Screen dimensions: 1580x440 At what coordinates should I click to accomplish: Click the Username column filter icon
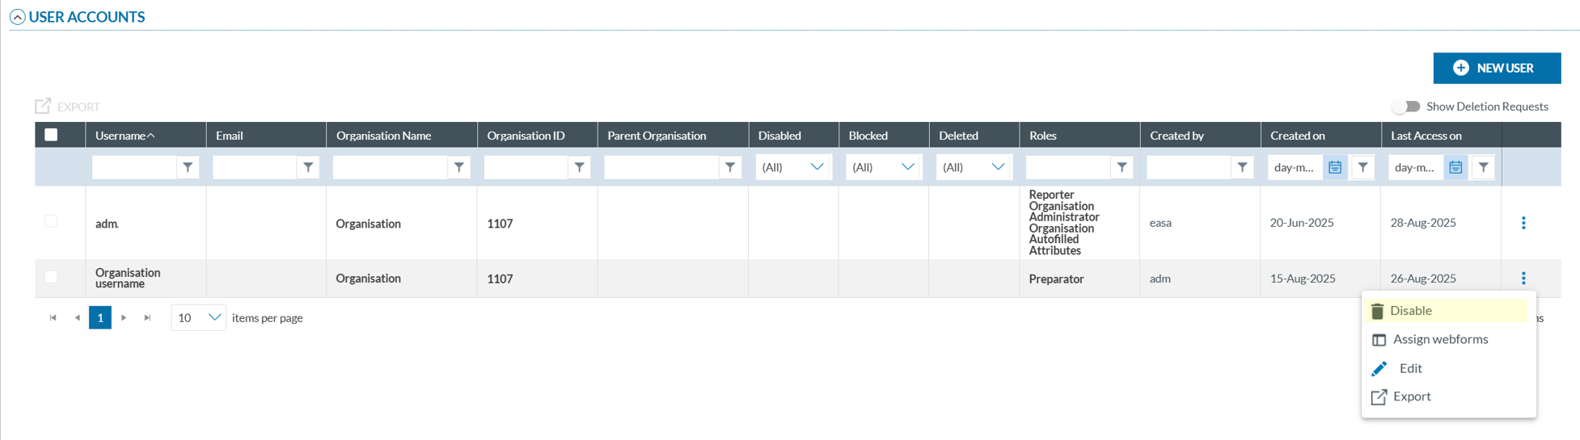pyautogui.click(x=188, y=167)
